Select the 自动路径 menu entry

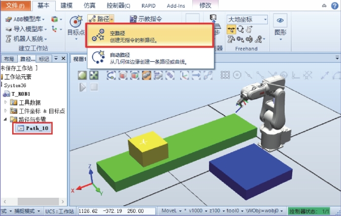[151, 58]
